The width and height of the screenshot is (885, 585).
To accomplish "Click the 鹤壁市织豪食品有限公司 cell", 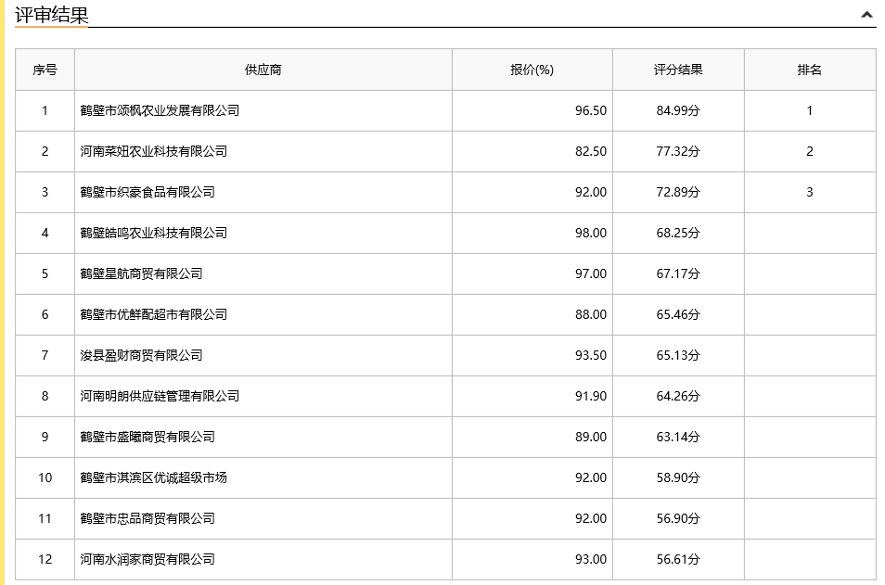I will coord(147,192).
